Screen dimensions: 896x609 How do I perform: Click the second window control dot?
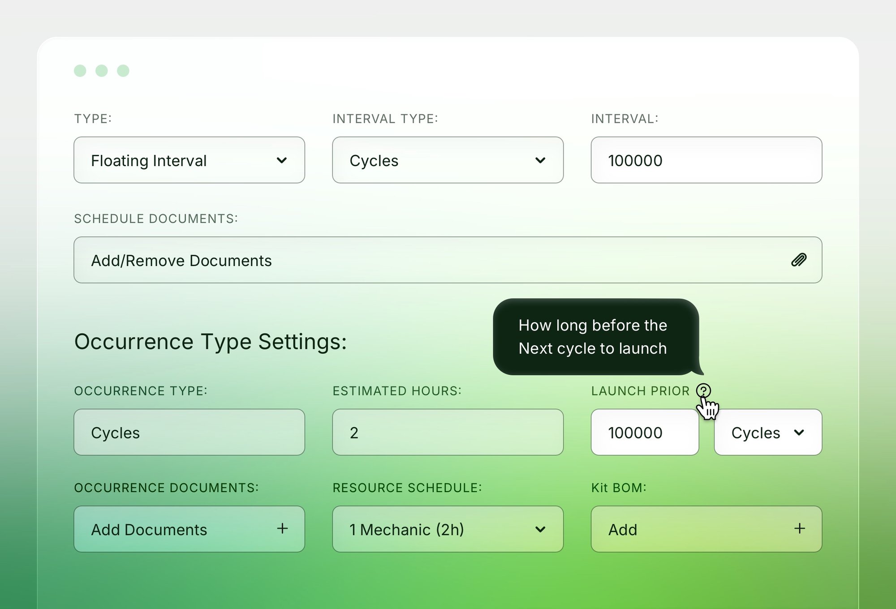tap(102, 71)
